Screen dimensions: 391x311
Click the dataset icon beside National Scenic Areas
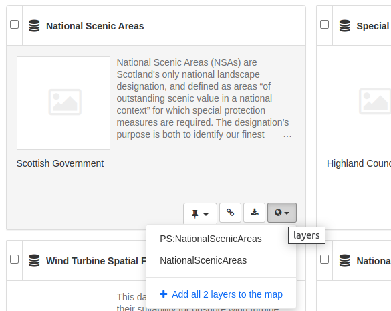pos(34,26)
